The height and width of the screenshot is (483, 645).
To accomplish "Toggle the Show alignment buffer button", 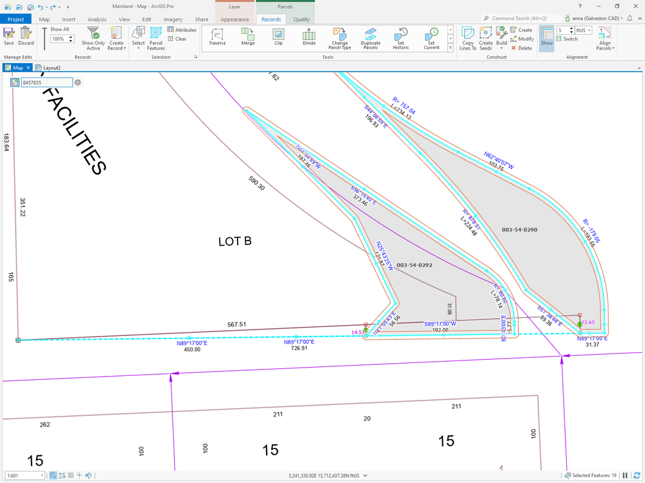I will (x=547, y=39).
